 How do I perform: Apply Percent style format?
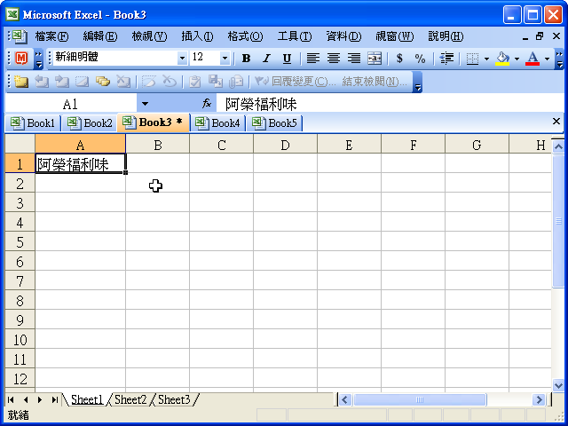tap(420, 59)
